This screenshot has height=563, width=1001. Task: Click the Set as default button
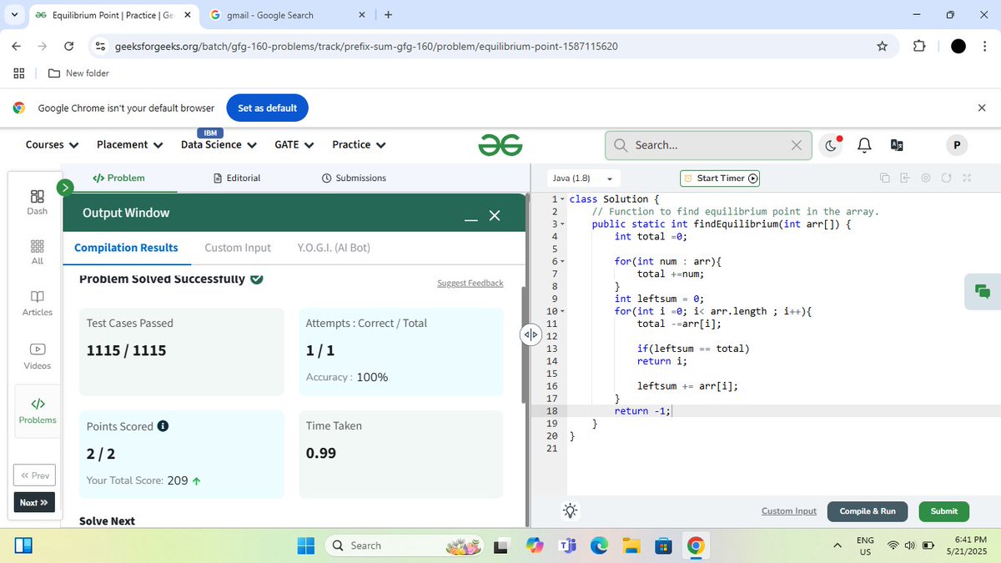(268, 108)
